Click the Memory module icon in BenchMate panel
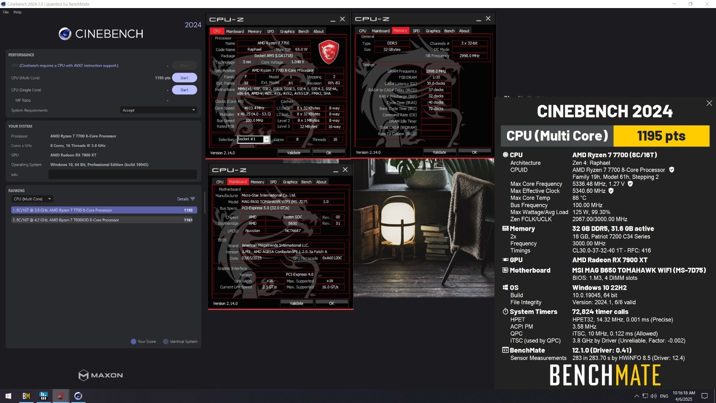716x403 pixels. coord(505,228)
